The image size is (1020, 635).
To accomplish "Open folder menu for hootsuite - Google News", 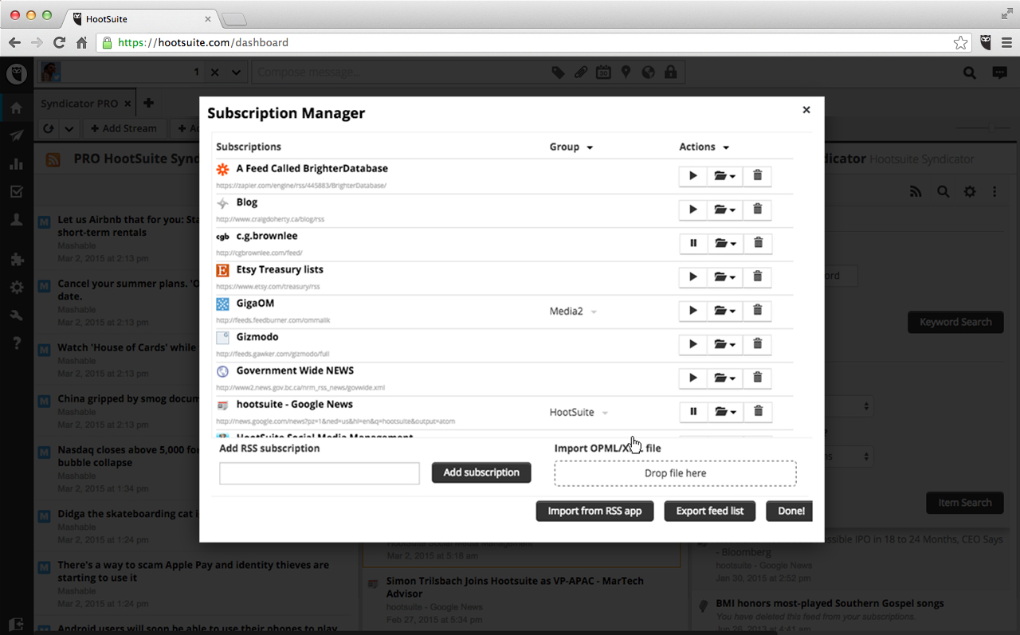I will [725, 412].
